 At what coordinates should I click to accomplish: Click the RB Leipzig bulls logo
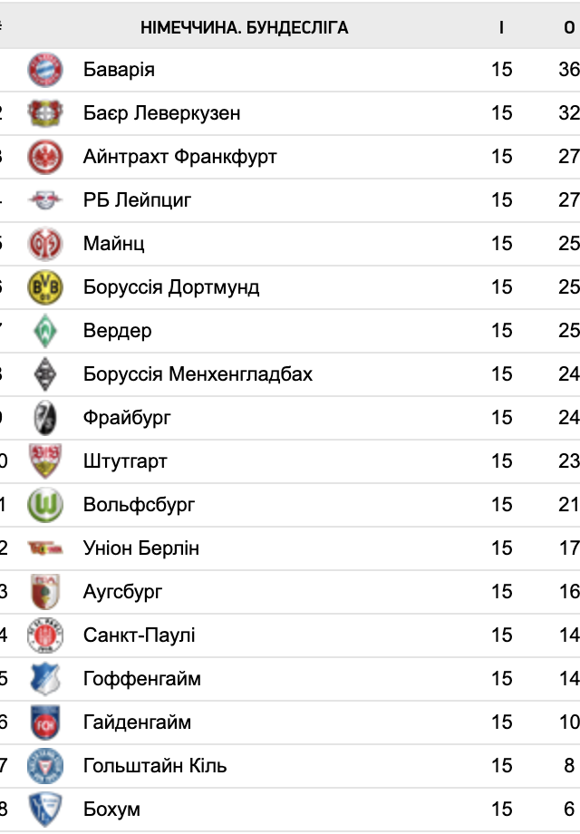click(x=45, y=200)
